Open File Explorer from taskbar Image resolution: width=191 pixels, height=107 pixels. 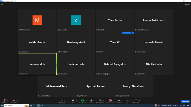(31, 106)
